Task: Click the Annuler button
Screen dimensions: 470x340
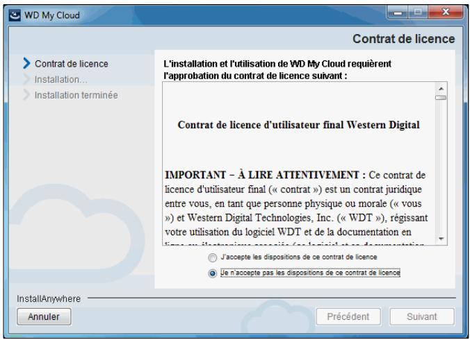Action: click(44, 316)
